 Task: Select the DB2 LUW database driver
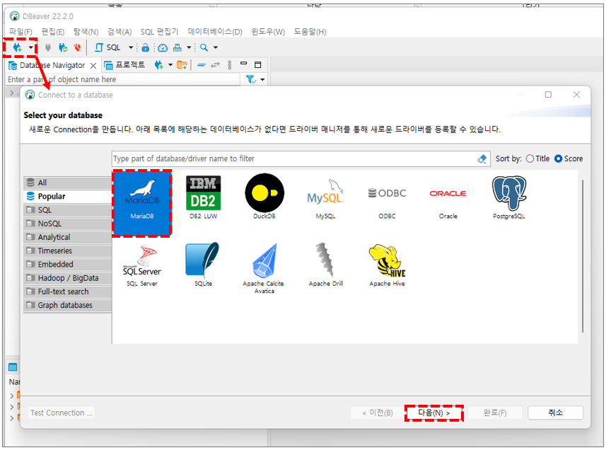point(203,197)
